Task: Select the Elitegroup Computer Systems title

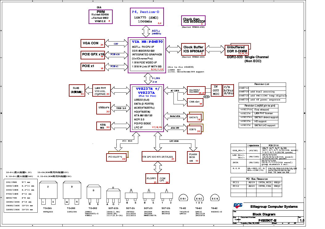Action: point(274,207)
